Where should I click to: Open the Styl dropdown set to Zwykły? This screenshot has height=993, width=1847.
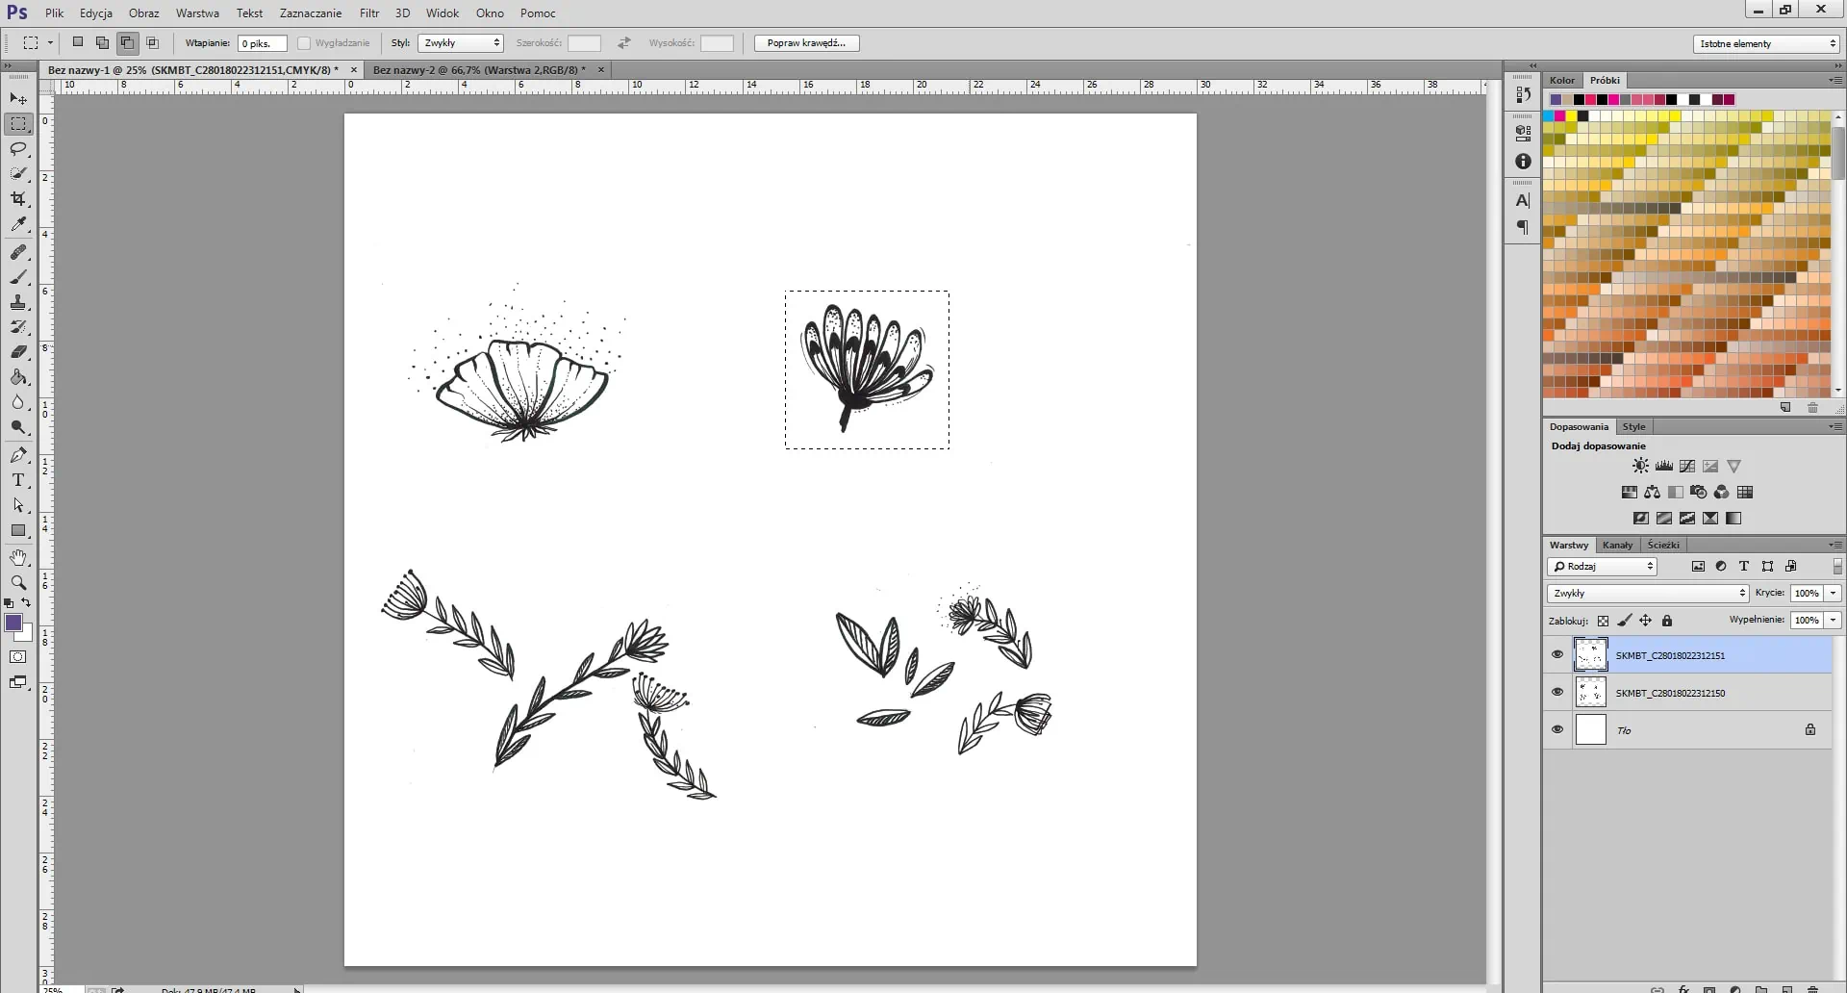(x=461, y=43)
